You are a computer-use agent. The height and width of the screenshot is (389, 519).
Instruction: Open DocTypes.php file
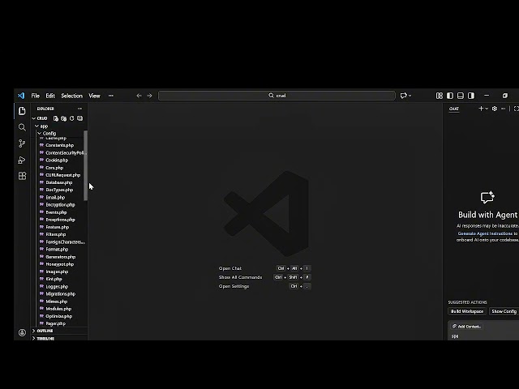(x=59, y=190)
